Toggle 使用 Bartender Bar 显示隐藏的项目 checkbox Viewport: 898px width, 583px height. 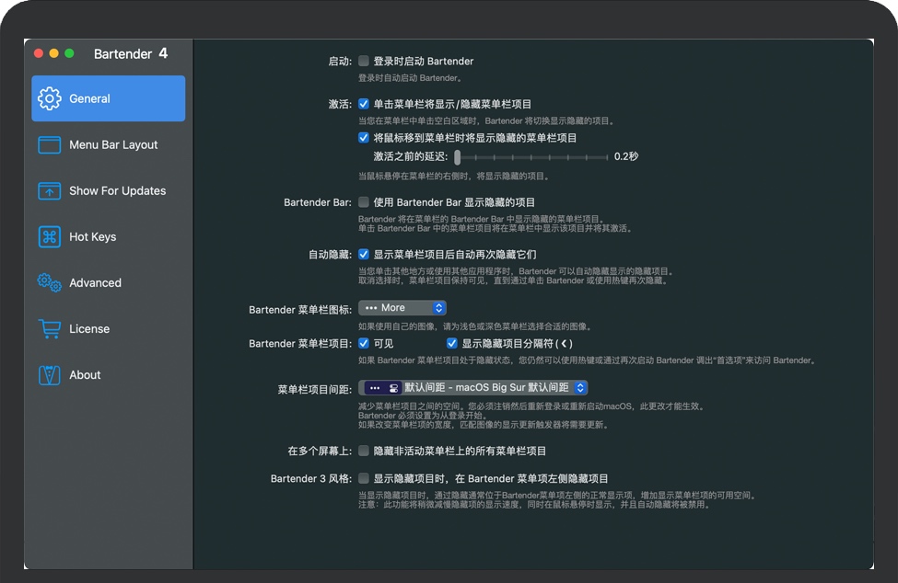tap(364, 201)
